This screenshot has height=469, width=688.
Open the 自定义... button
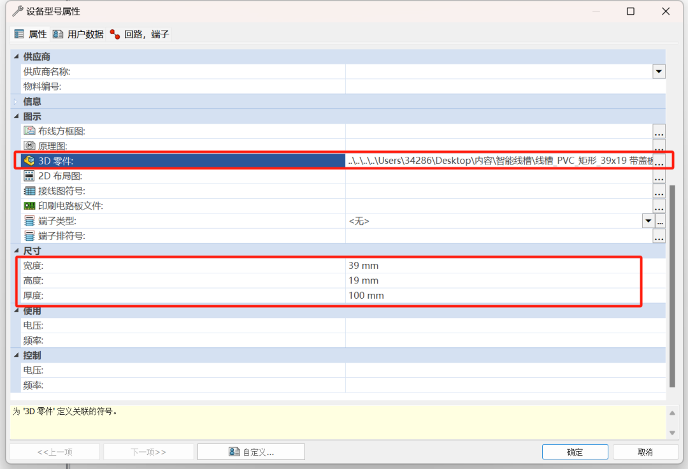pos(251,452)
